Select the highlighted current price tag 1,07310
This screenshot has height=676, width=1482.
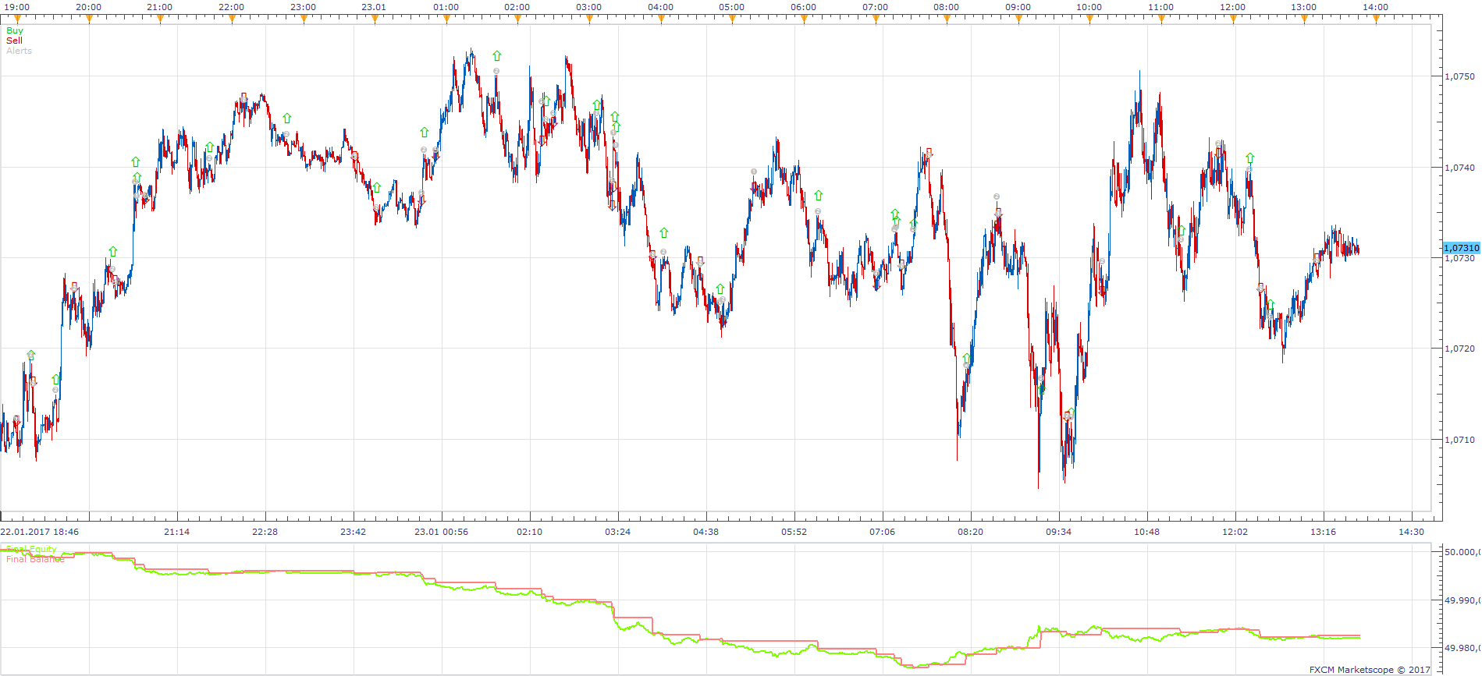1461,248
